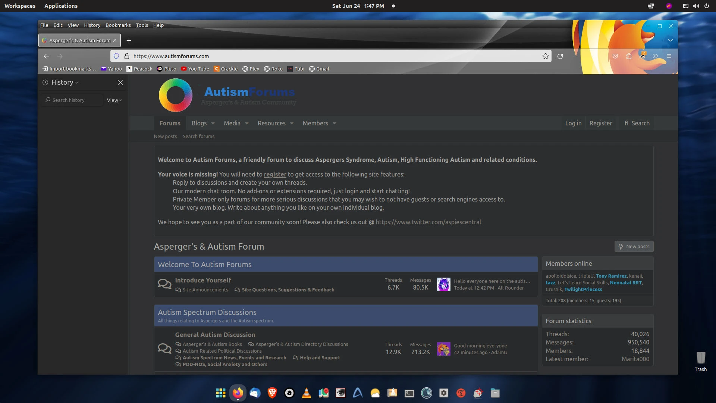Click the Log in link
The height and width of the screenshot is (403, 716).
573,123
